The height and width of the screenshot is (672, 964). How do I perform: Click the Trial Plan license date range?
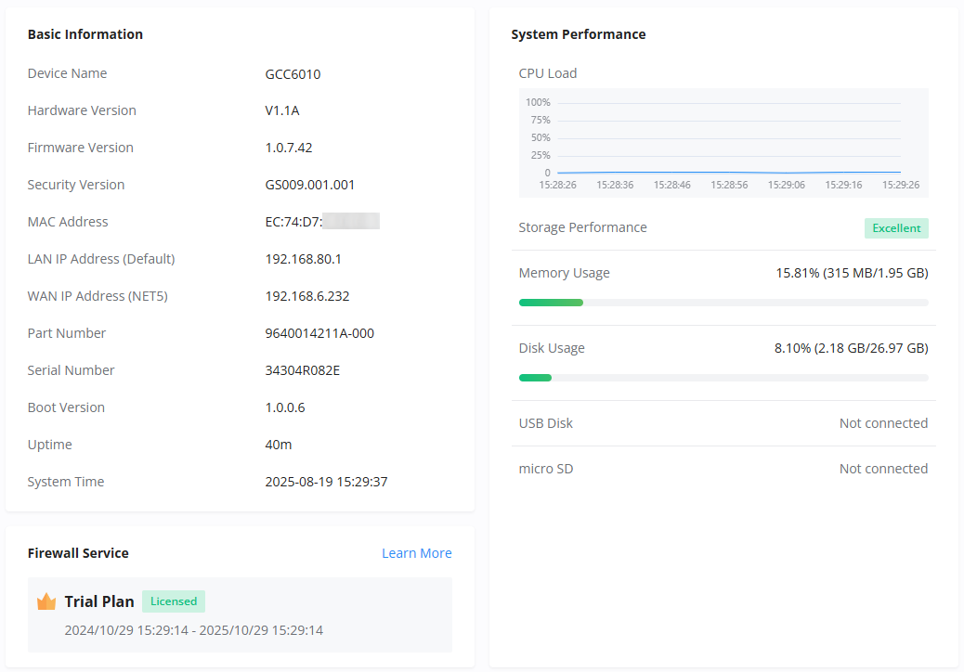point(194,630)
